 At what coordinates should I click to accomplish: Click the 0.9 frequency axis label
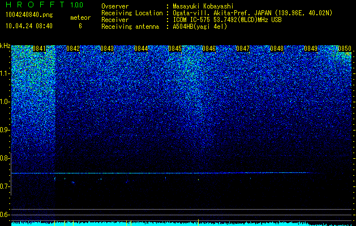point(5,130)
